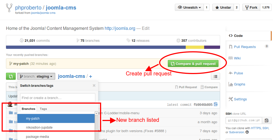Click the stargazers count 2
The width and height of the screenshot is (273, 140).
(x=237, y=8)
